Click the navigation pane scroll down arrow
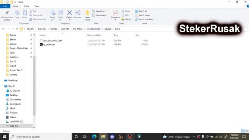This screenshot has height=140, width=249. pyautogui.click(x=34, y=127)
